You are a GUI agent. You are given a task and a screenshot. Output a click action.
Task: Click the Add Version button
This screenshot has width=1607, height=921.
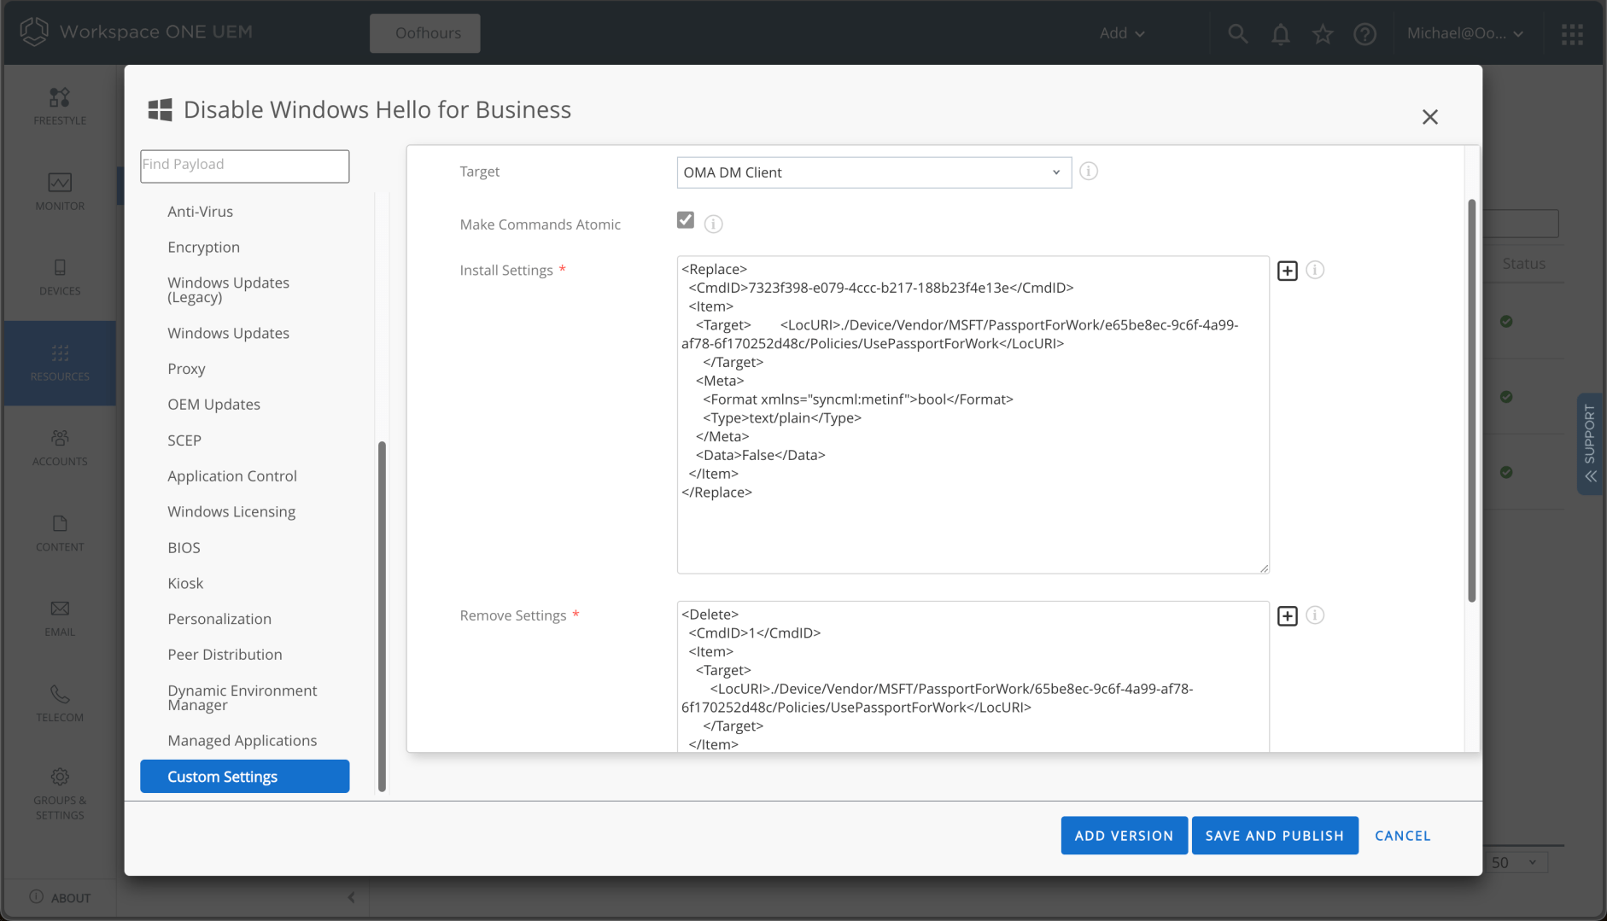pyautogui.click(x=1124, y=836)
